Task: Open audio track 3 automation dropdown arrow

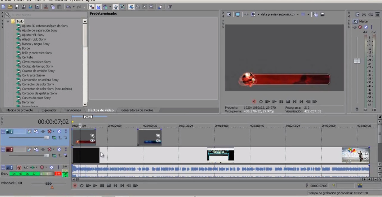Action: 36,167
